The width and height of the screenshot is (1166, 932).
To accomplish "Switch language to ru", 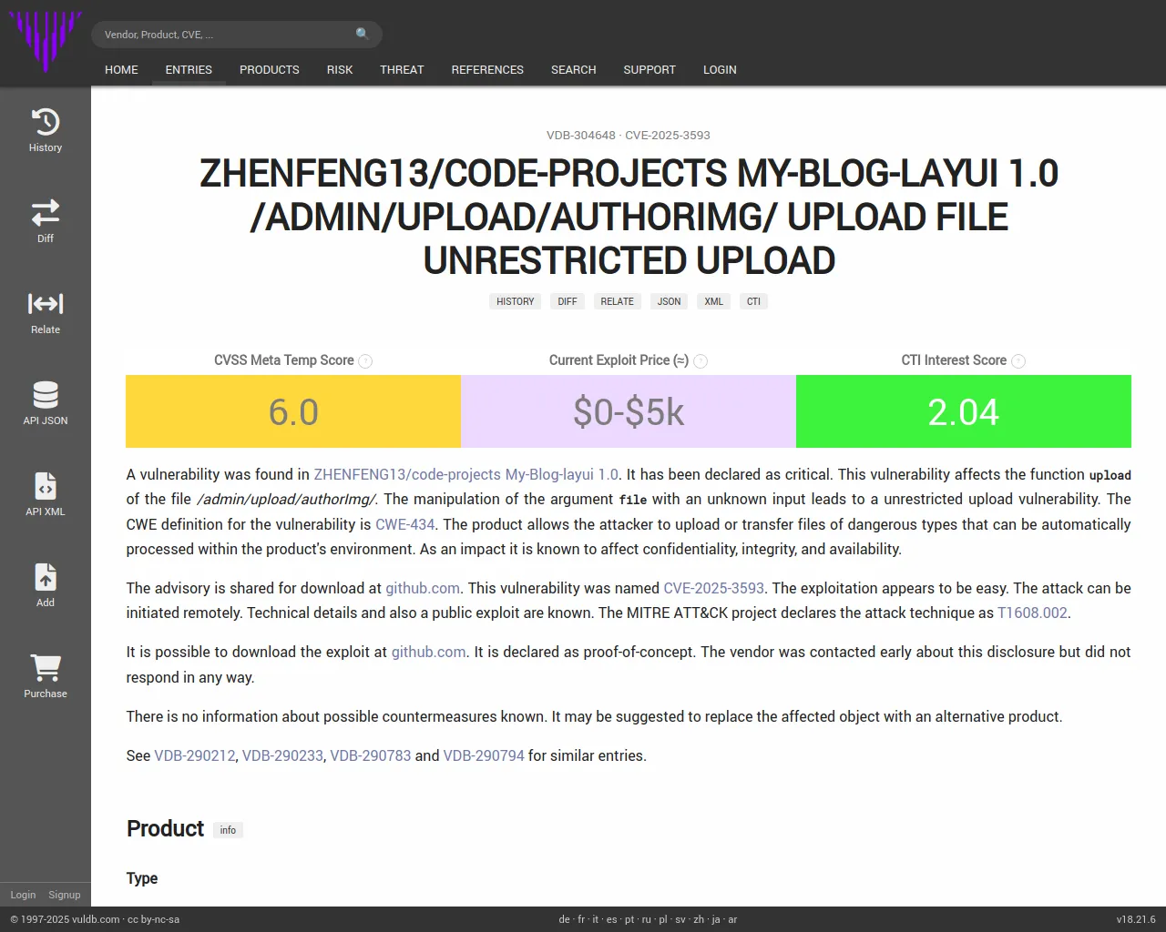I will (x=647, y=919).
